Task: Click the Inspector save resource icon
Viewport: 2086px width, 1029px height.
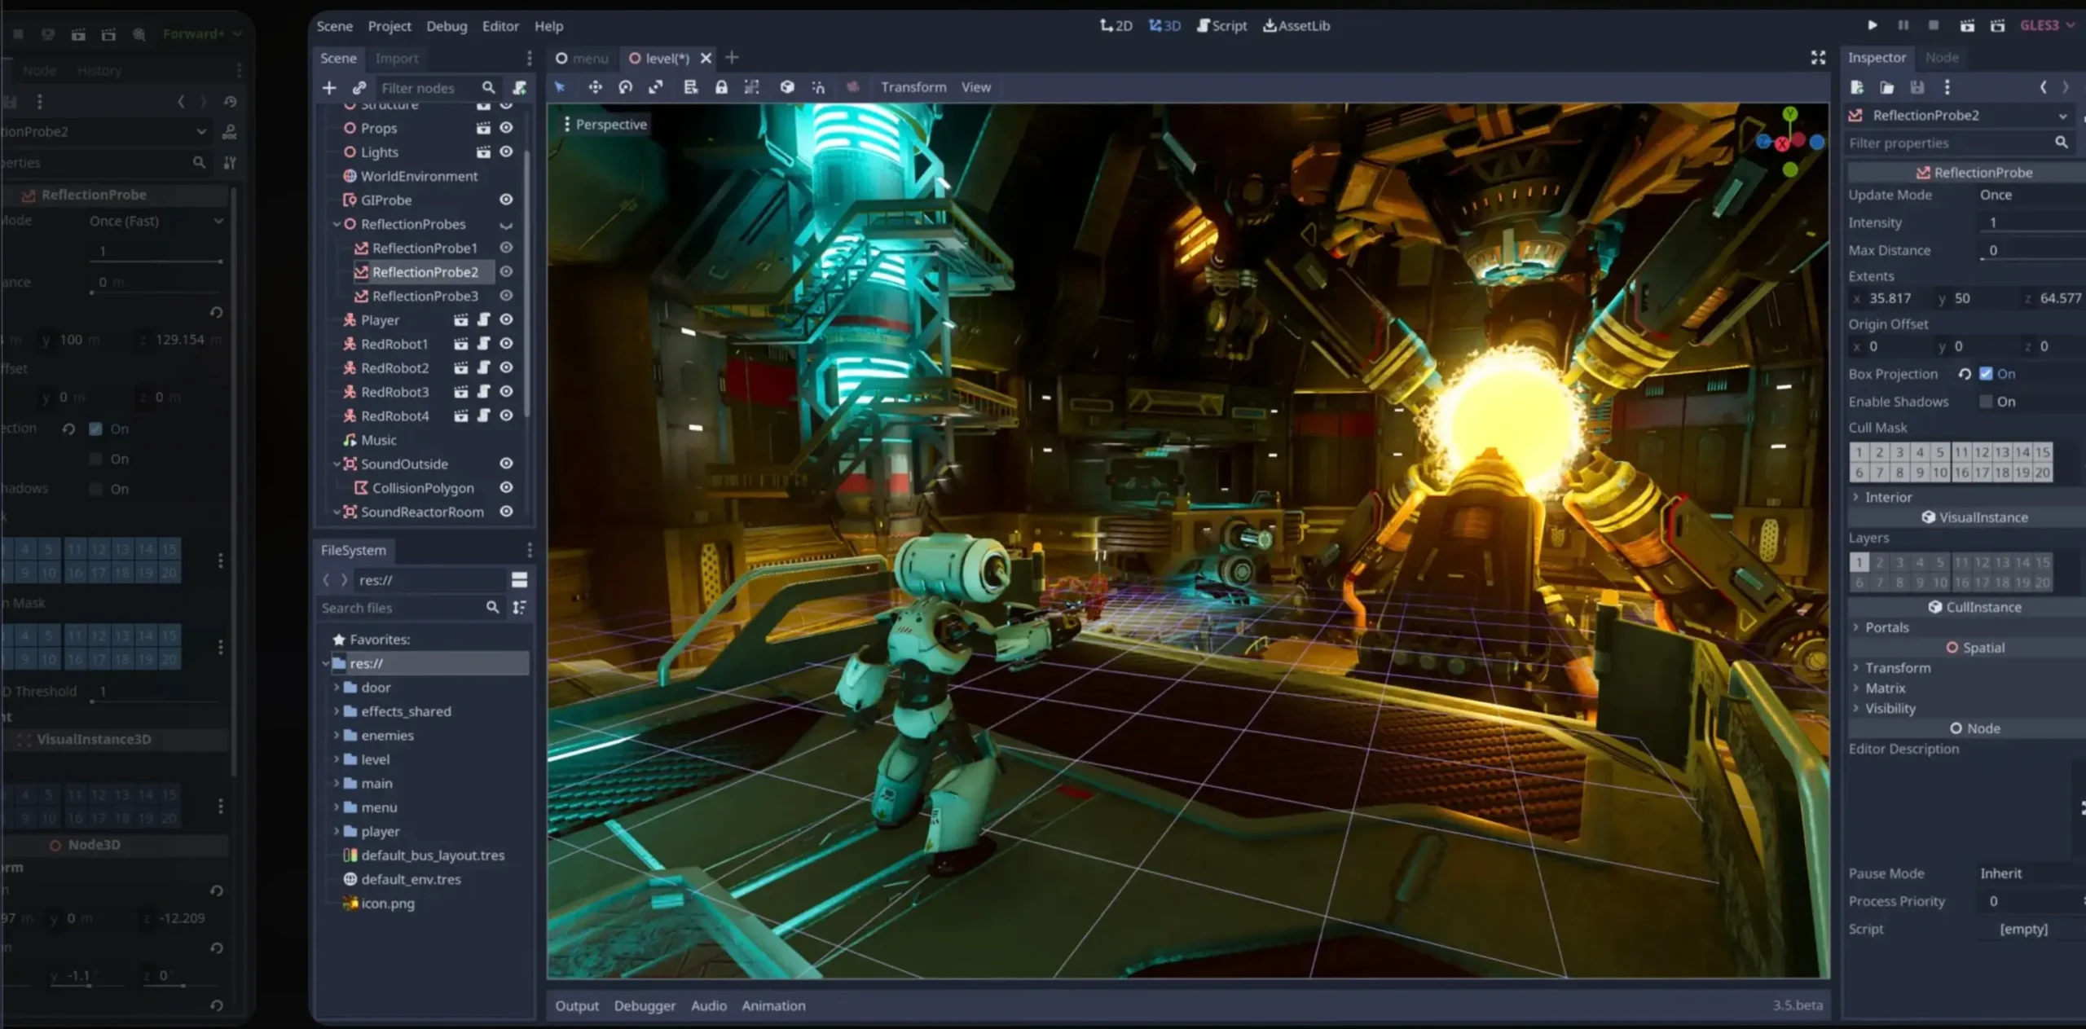Action: click(1917, 87)
